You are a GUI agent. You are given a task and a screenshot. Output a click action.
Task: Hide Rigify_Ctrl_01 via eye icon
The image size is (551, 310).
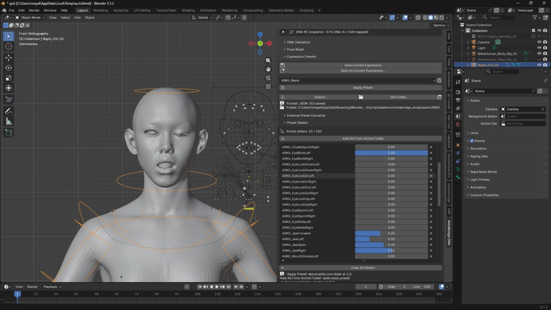pyautogui.click(x=539, y=65)
